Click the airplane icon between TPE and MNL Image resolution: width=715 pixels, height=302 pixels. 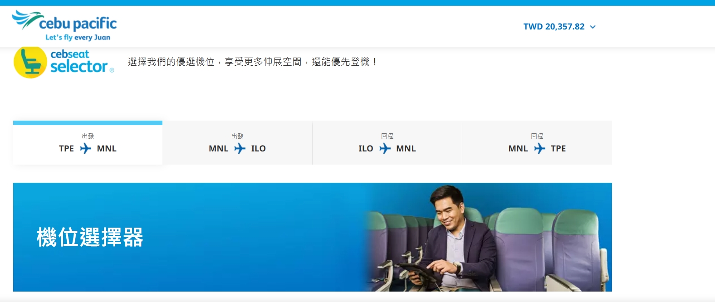(85, 148)
